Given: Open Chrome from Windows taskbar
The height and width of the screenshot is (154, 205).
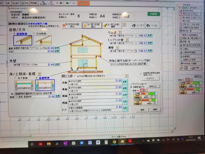Looking at the screenshot, I should 114,142.
